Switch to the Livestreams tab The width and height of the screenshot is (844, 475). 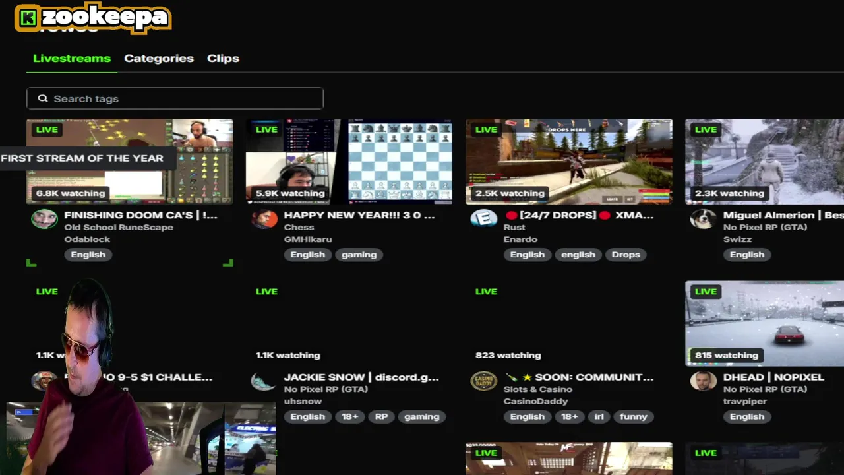pos(72,58)
